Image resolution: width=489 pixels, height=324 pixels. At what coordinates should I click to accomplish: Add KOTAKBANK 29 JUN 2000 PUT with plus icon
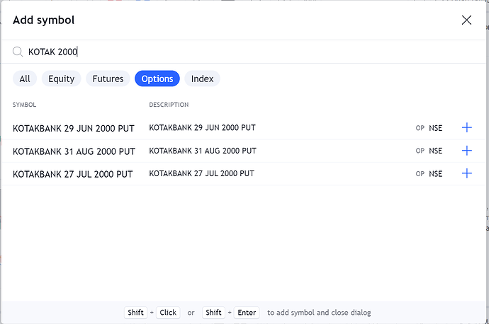[x=466, y=127]
